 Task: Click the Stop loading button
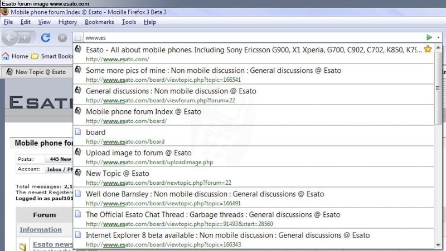[x=62, y=38]
